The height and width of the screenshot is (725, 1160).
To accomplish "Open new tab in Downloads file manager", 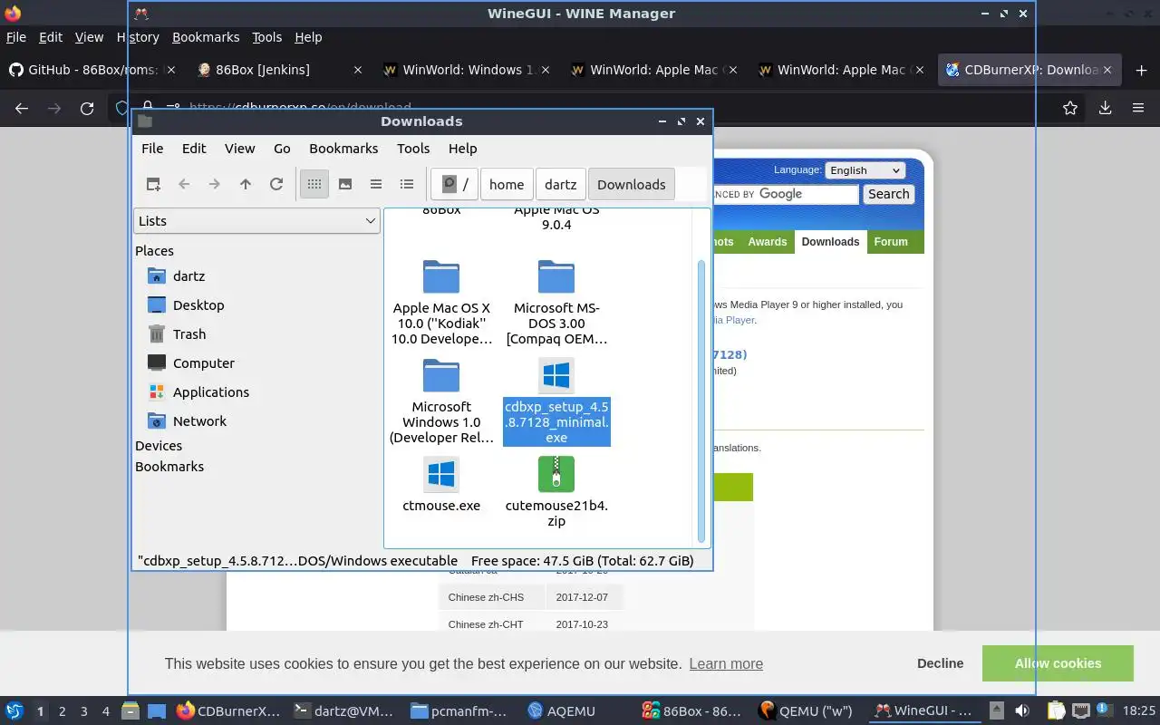I will click(153, 184).
